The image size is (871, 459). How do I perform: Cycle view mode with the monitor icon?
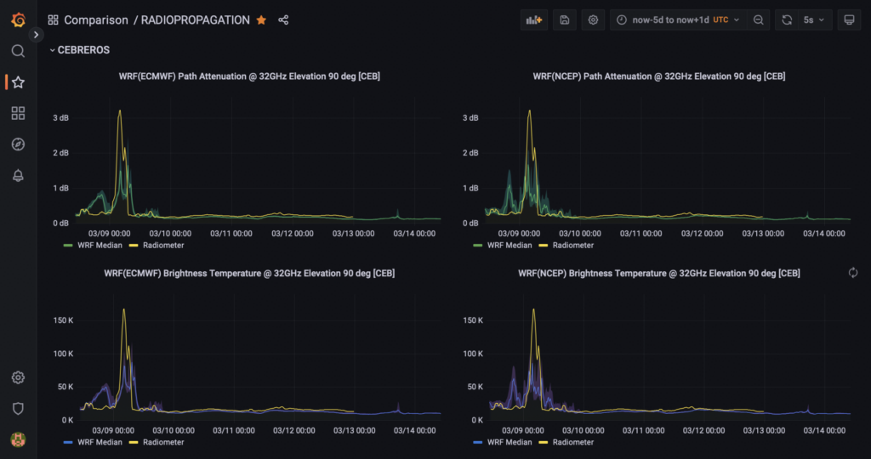coord(850,20)
